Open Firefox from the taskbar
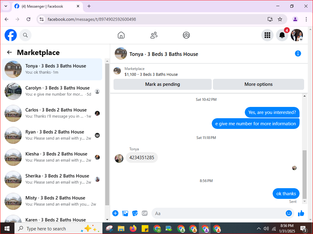The width and height of the screenshot is (313, 234). (x=133, y=229)
